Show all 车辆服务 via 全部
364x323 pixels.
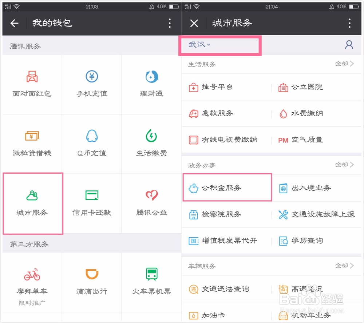click(344, 266)
